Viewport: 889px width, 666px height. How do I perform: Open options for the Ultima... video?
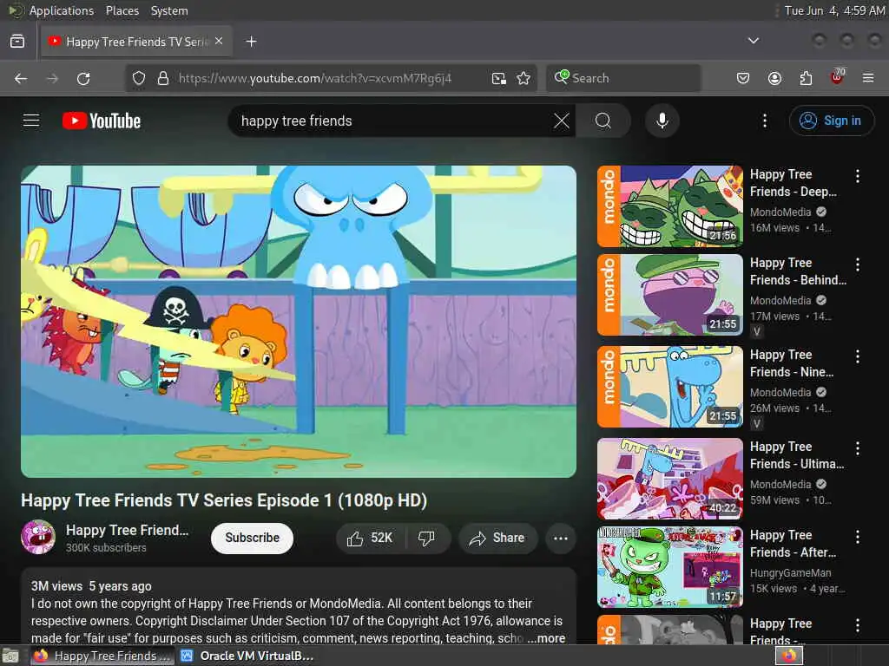tap(857, 448)
